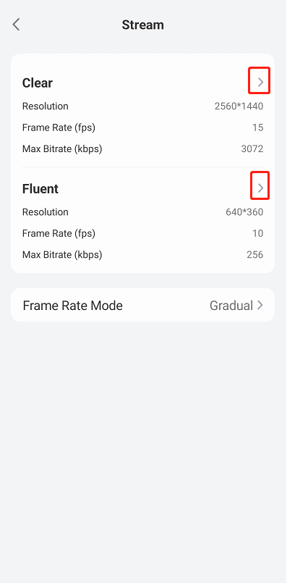The image size is (287, 583).
Task: Tap Fluent max bitrate value 256
Action: (x=254, y=255)
